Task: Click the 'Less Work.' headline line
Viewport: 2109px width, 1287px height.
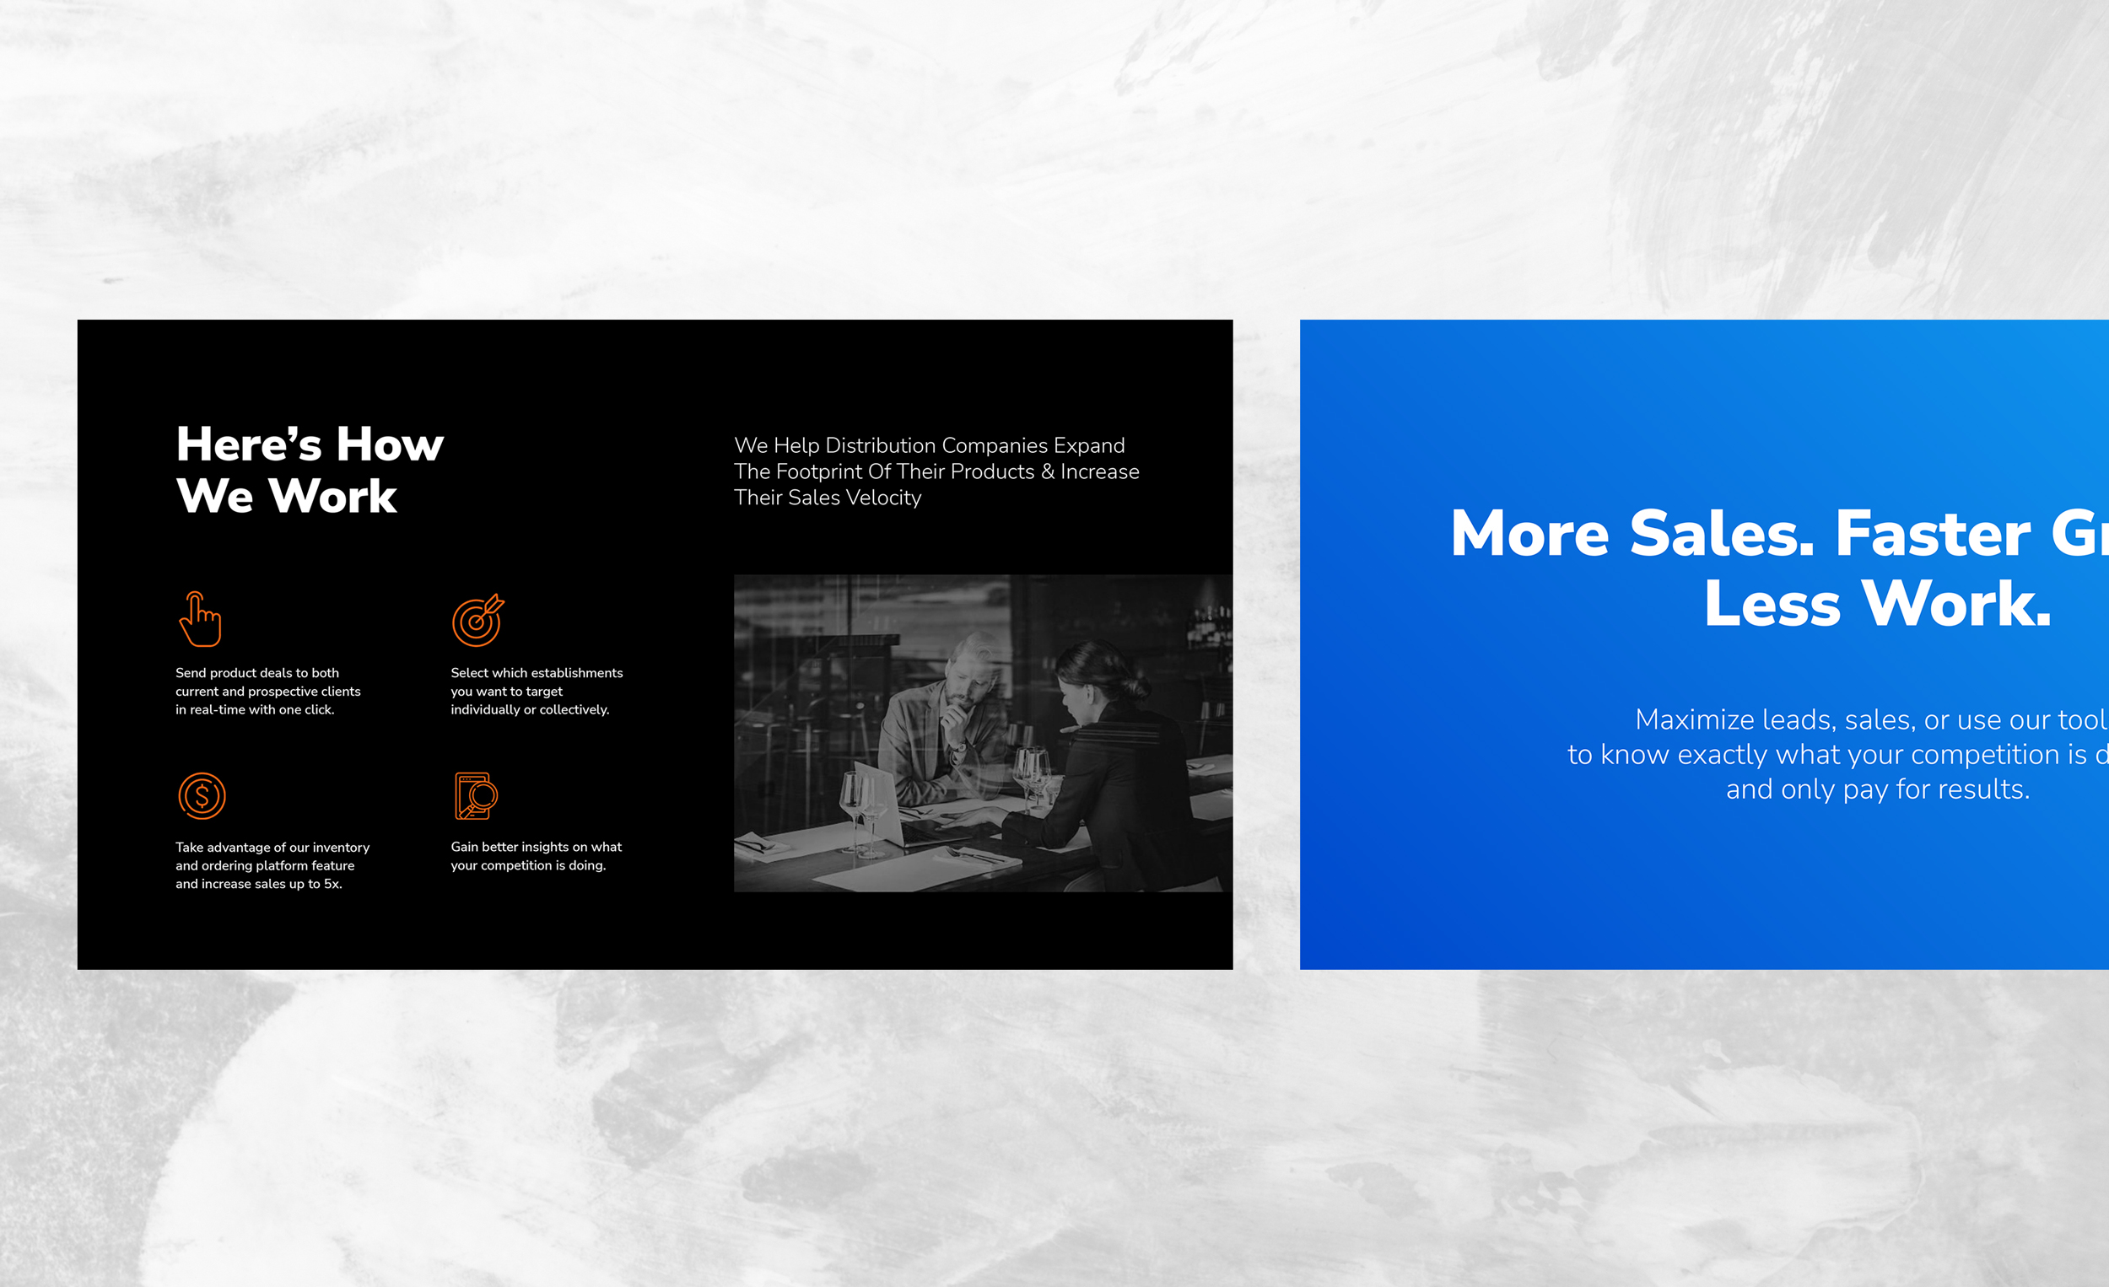Action: pyautogui.click(x=1876, y=604)
